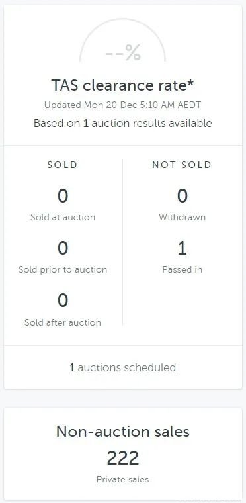Click the Passed in count 1
The height and width of the screenshot is (503, 246).
[x=182, y=248]
